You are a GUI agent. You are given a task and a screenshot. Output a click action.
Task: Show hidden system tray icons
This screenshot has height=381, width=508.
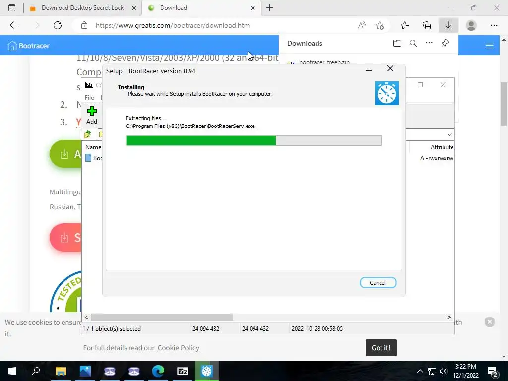click(x=420, y=371)
